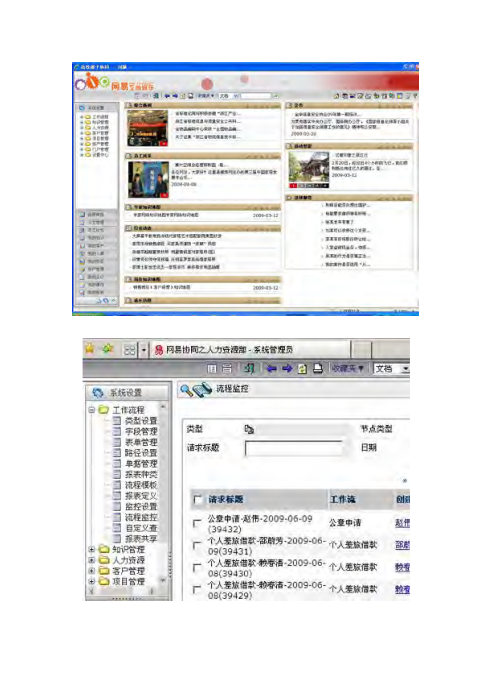Open 报表共享 under 工作流程

(141, 539)
